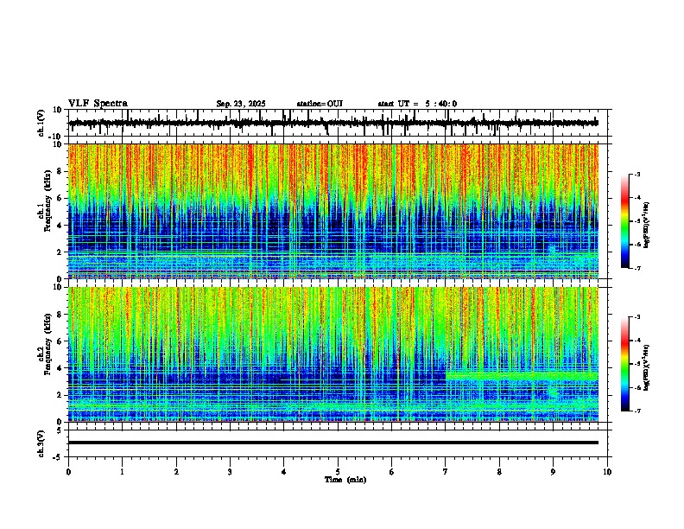
Task: Click the flat black ch.3 voltage trace
Action: (333, 443)
